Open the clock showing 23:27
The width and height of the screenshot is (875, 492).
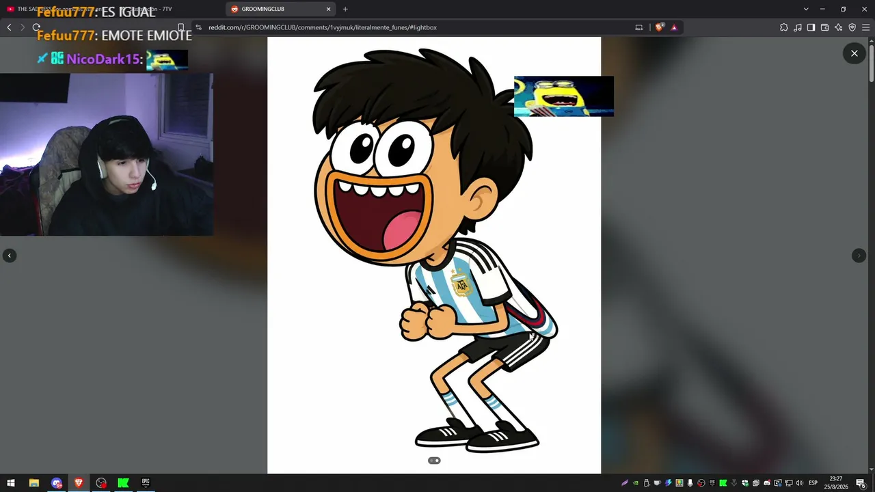836,482
